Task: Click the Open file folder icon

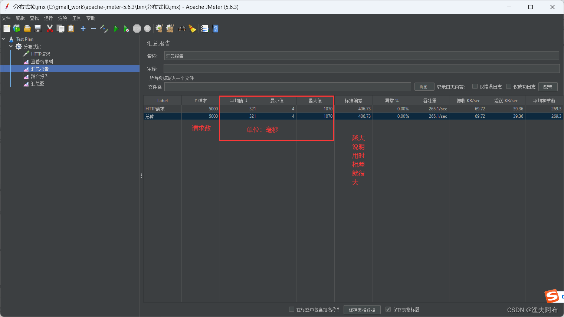Action: pyautogui.click(x=27, y=29)
